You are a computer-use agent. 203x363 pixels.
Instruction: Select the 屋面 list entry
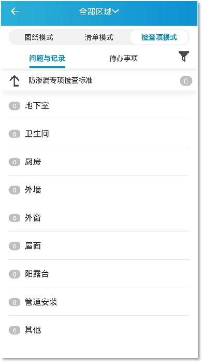(99, 246)
